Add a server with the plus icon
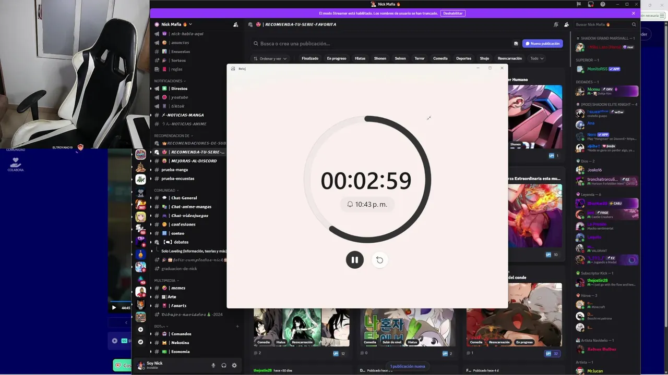This screenshot has width=668, height=375. 140,330
